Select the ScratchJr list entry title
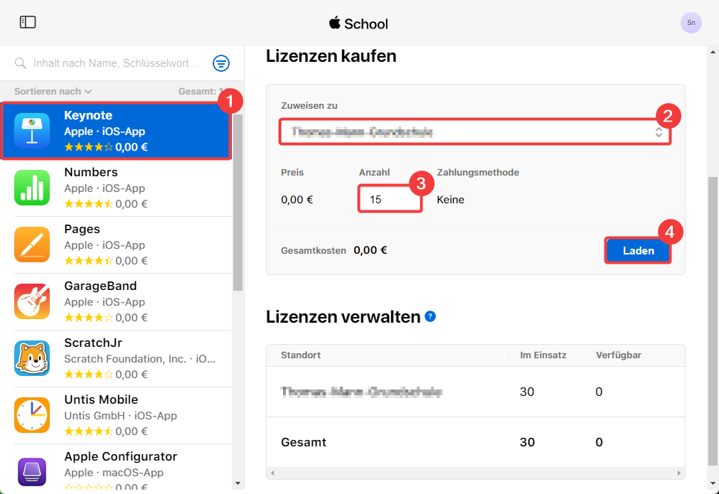Screen dimensions: 719x494 pos(93,343)
